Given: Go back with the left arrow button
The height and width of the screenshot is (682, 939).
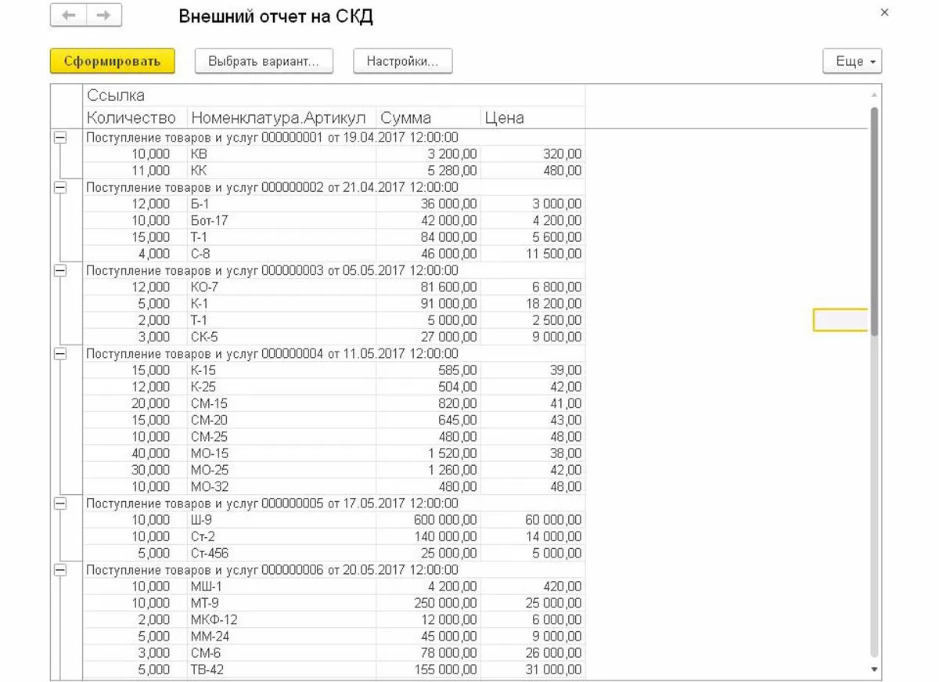Looking at the screenshot, I should [68, 16].
